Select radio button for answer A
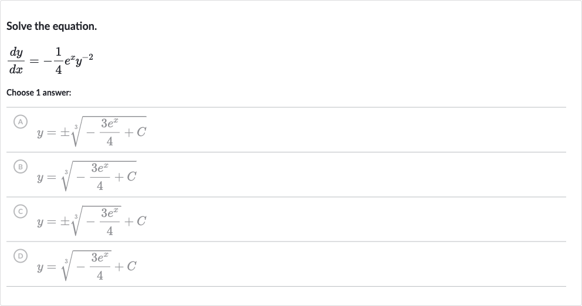582x306 pixels. 21,122
